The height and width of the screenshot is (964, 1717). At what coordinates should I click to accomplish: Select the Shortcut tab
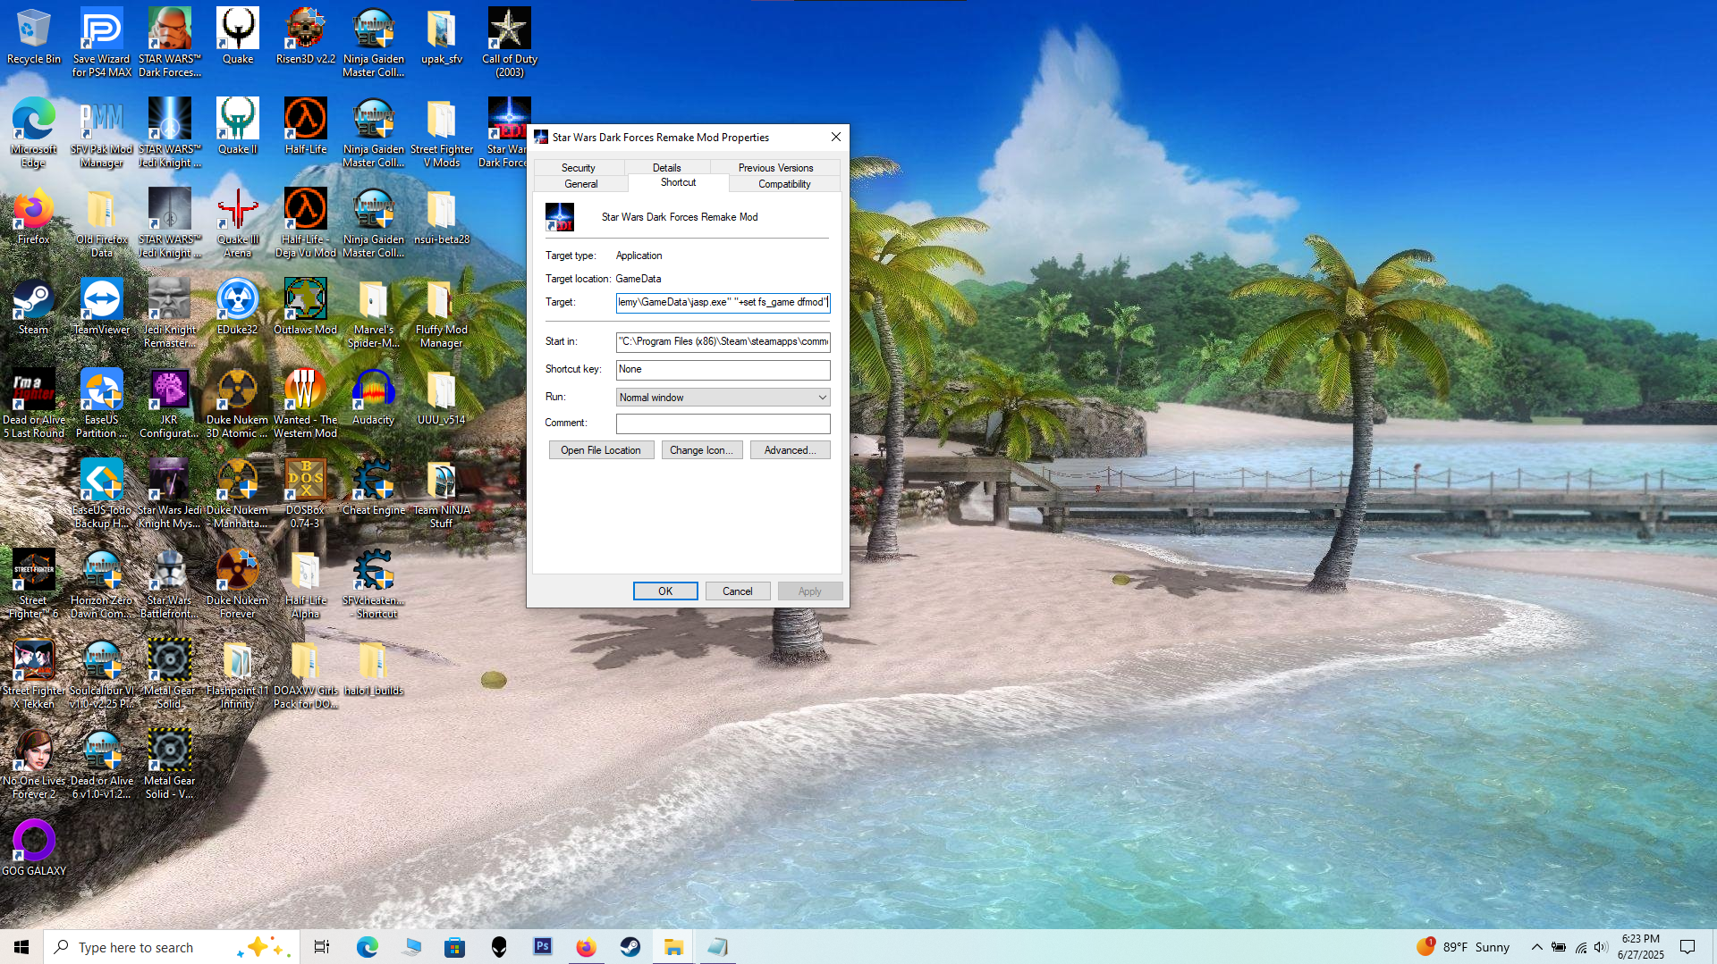pos(678,182)
